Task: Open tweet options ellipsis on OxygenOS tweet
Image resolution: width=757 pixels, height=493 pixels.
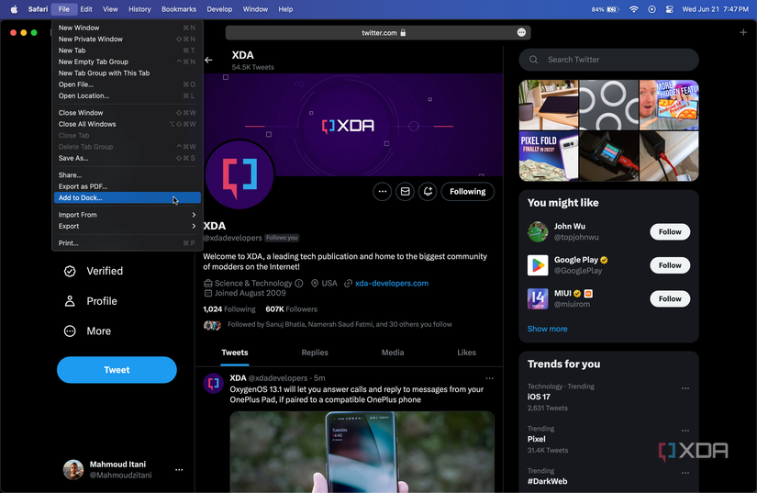Action: click(490, 378)
